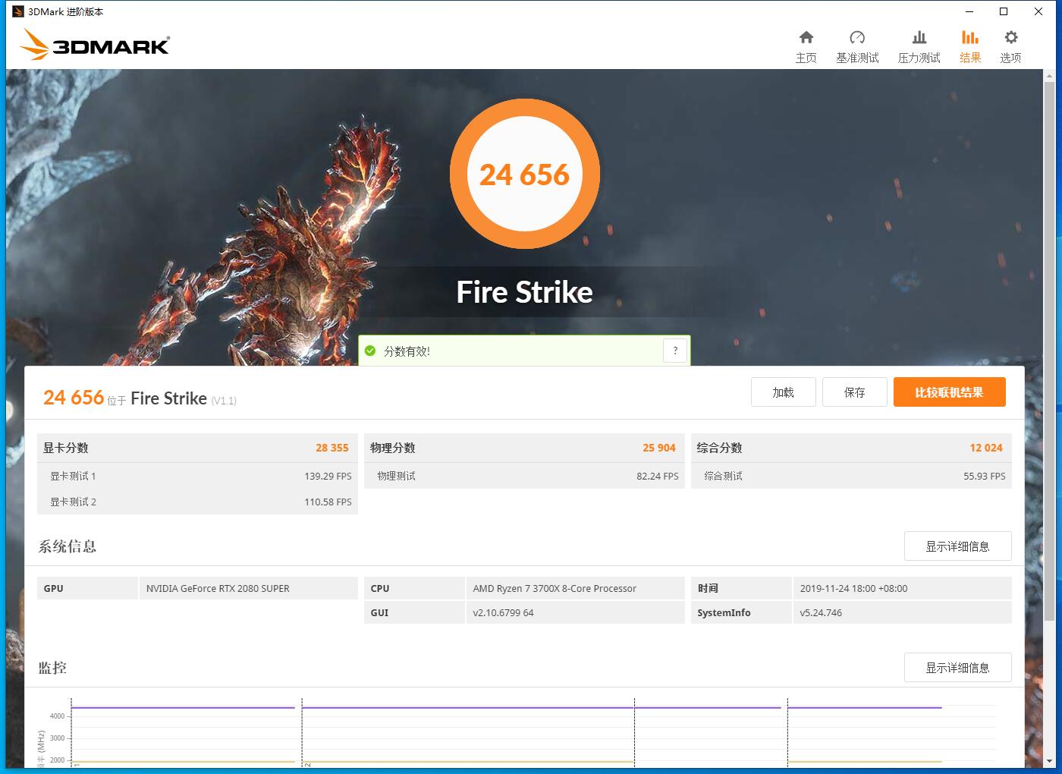Click the 综合分数 value 12 024
This screenshot has width=1062, height=774.
click(x=986, y=448)
